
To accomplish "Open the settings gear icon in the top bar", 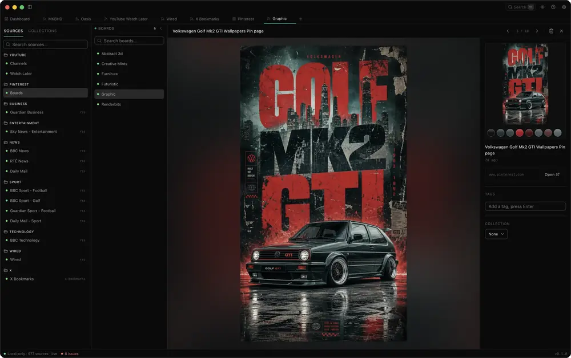I will click(564, 7).
